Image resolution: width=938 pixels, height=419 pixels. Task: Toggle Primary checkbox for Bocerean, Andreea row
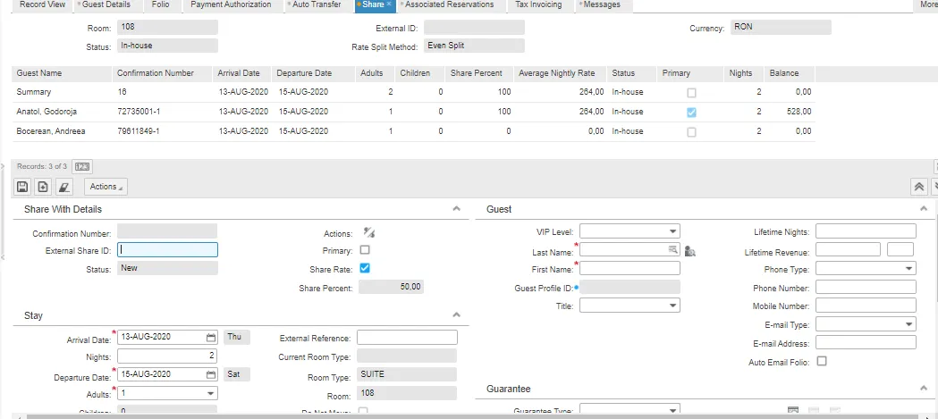[691, 132]
